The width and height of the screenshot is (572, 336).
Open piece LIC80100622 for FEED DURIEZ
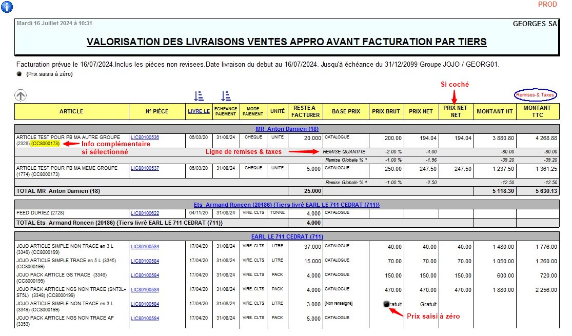click(145, 213)
